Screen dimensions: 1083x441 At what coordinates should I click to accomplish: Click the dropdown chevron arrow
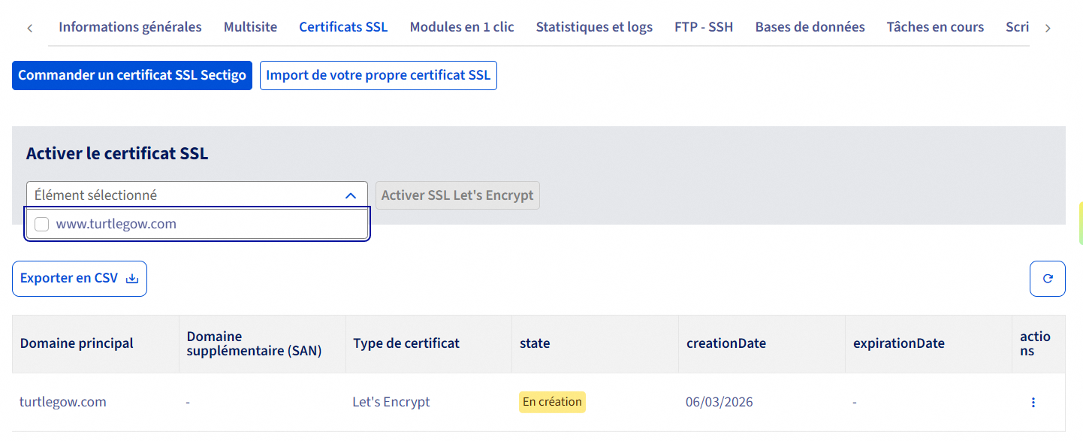tap(351, 195)
